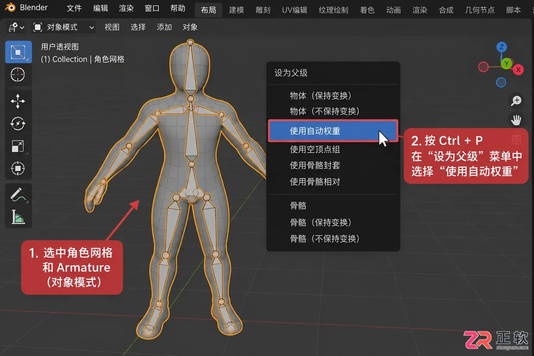Open the 选择 header menu

tap(138, 27)
